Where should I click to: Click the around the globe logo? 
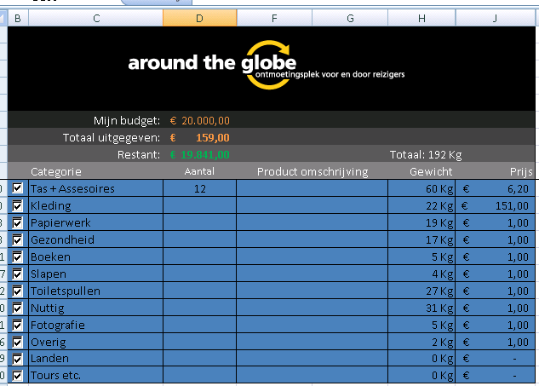click(x=266, y=65)
